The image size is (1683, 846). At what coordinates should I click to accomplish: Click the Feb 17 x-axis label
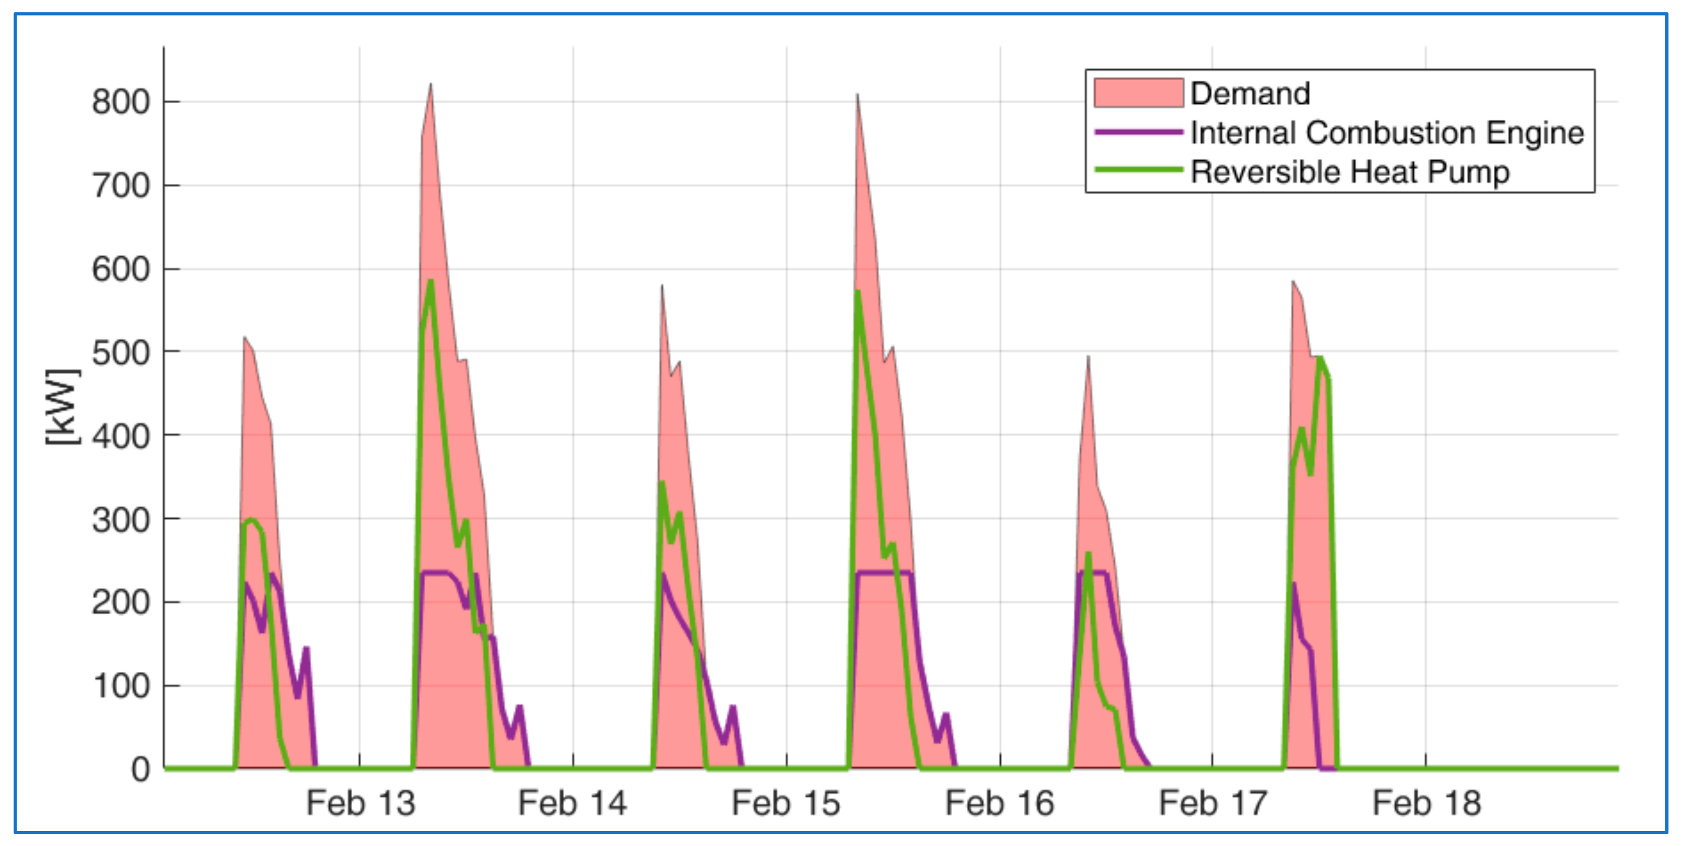[1213, 802]
